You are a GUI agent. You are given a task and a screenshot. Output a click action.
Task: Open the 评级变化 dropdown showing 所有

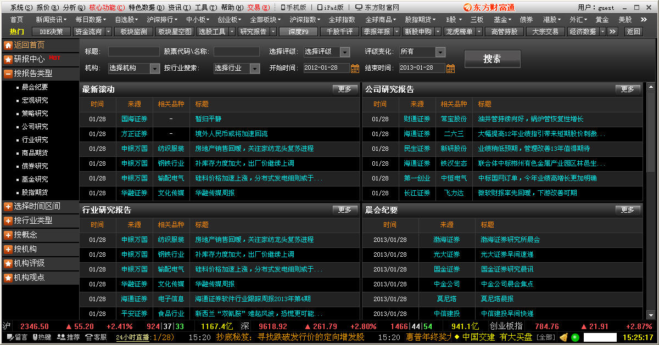(x=440, y=52)
